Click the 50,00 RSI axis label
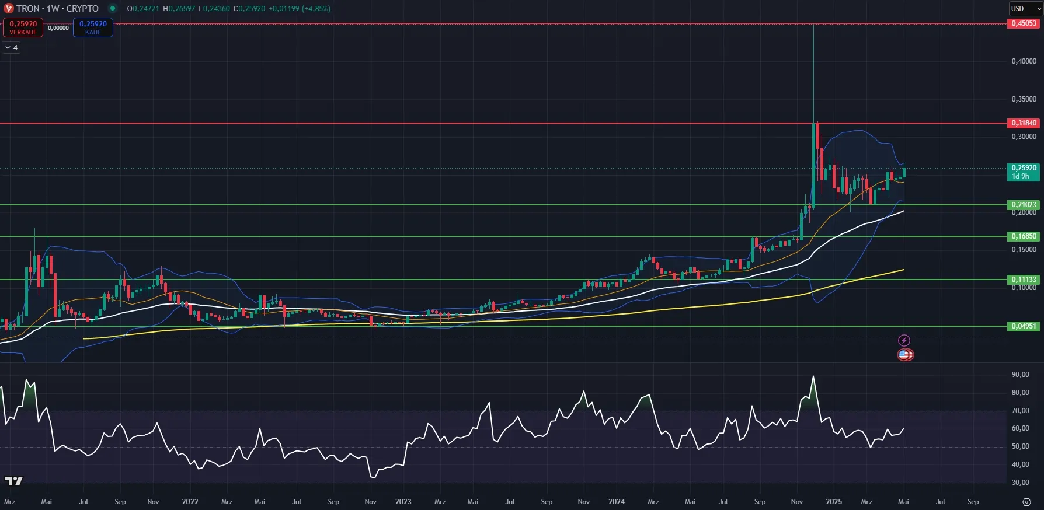 coord(1020,446)
